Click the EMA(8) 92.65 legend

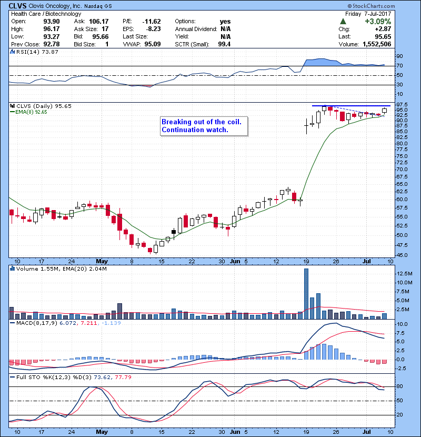[28, 112]
